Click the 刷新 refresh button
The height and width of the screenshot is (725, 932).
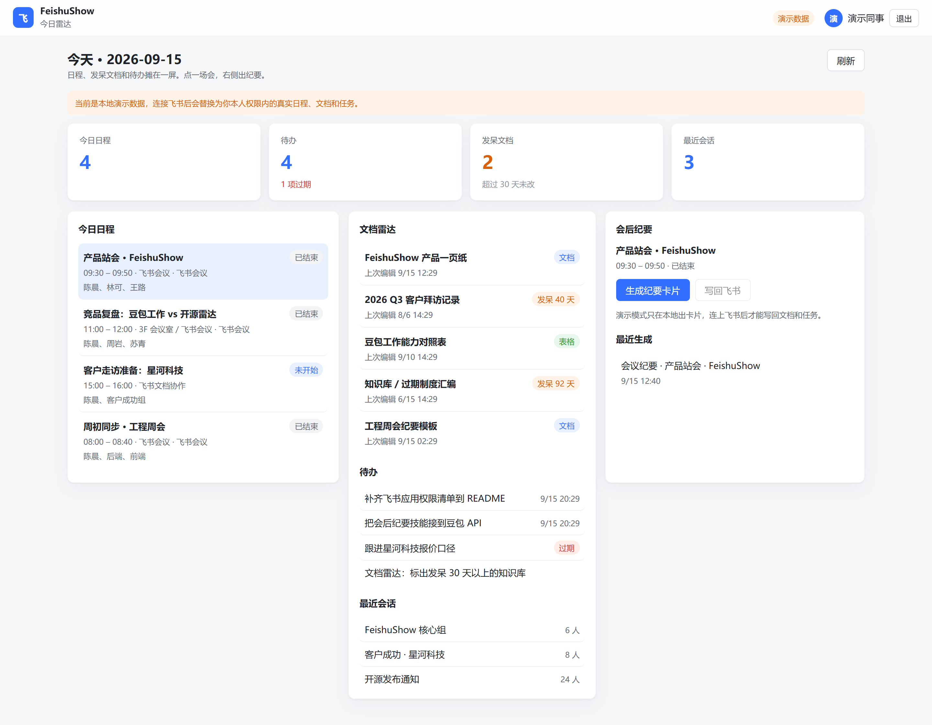845,61
